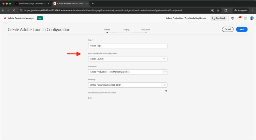The image size is (256, 140).
Task: Open the notifications bell icon
Action: point(239,18)
